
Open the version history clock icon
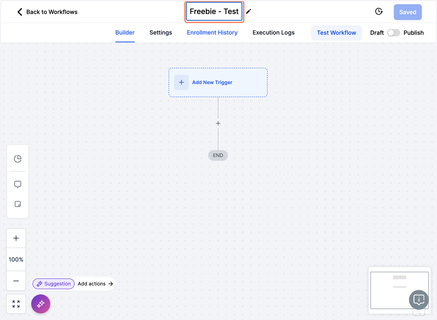click(379, 12)
